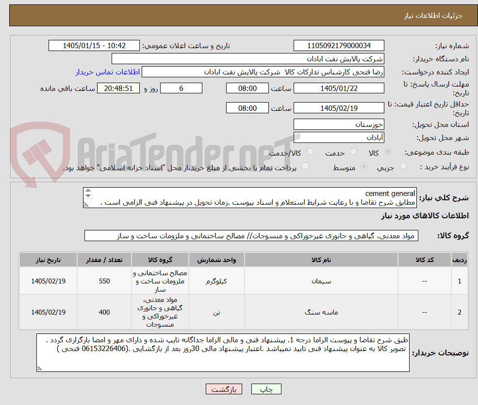The image size is (478, 405).
Task: Click the requester field رضا فتحی
Action: pyautogui.click(x=263, y=72)
